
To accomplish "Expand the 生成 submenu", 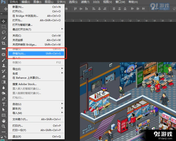I will (x=62, y=73).
